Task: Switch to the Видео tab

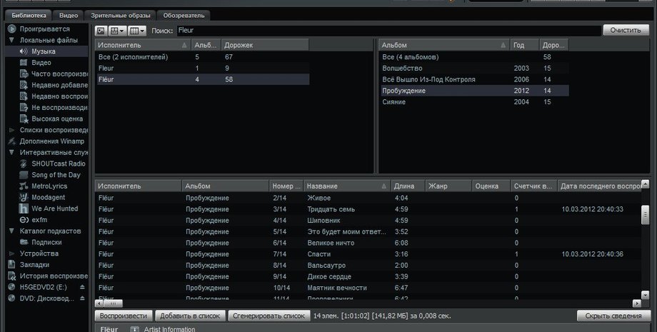Action: click(x=69, y=15)
